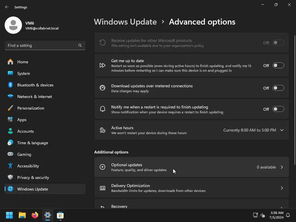Viewport: 296px width, 222px height.
Task: Click the vertical scrollbar on the right
Action: 295,100
